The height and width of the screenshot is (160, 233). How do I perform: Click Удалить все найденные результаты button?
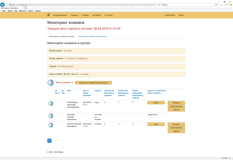tap(93, 83)
